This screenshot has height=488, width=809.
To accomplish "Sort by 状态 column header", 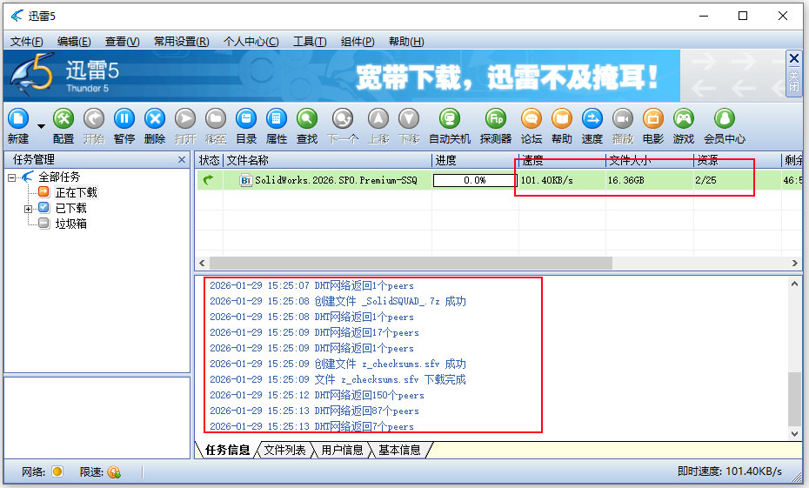I will (209, 160).
